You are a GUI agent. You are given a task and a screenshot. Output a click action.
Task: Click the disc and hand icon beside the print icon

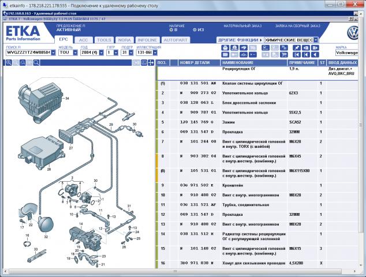234,48
